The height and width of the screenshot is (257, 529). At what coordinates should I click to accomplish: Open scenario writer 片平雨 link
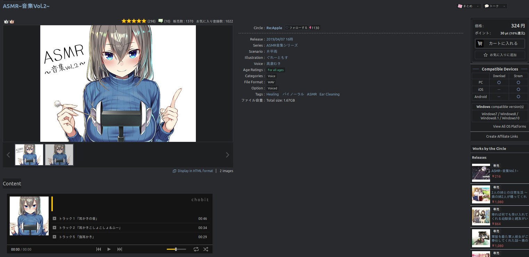coord(272,52)
